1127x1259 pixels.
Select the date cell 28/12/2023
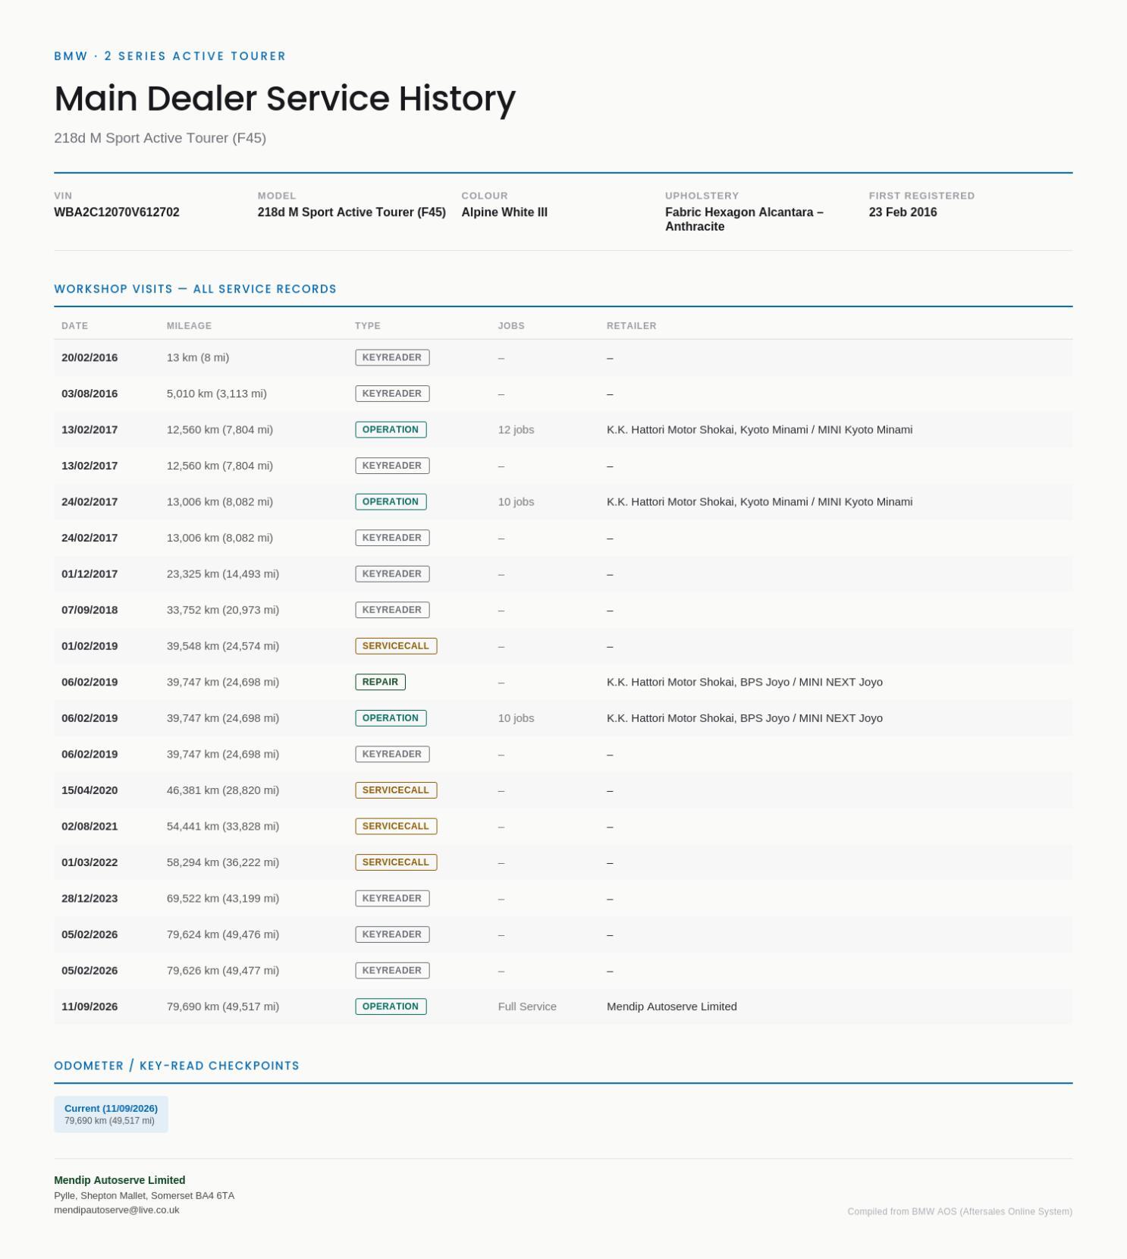tap(89, 898)
